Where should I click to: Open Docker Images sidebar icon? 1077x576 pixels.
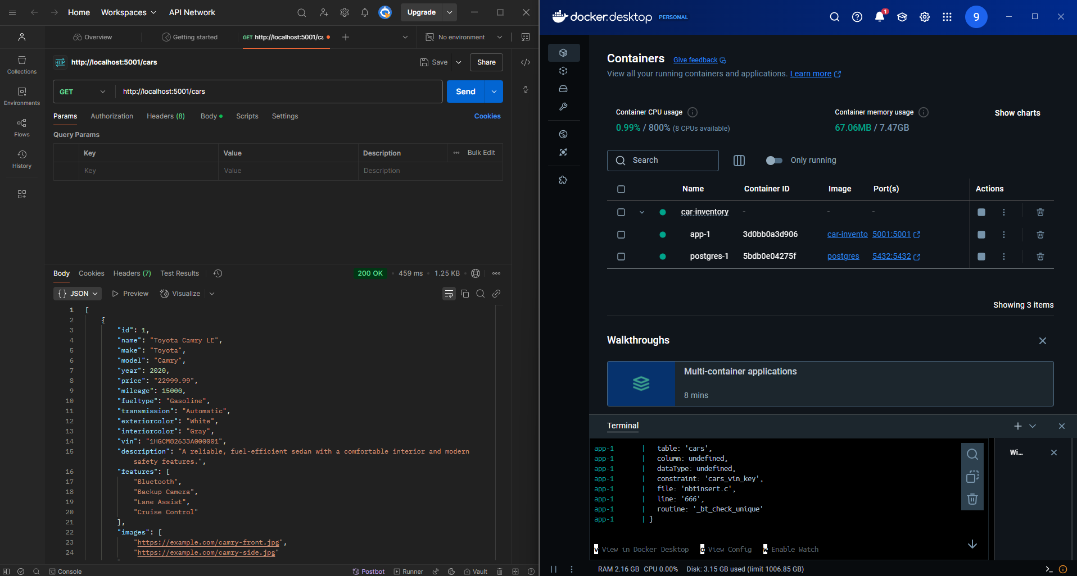pos(563,71)
